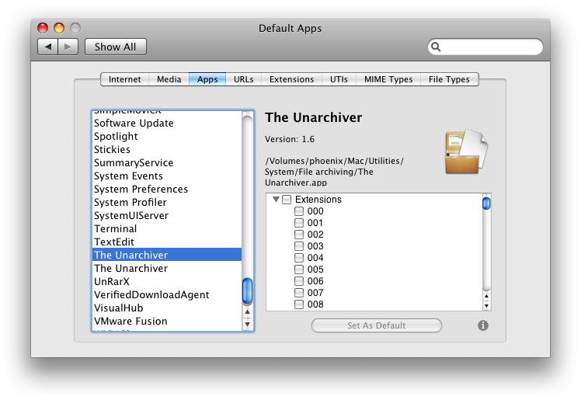
Task: Click the extensions list scroll down arrow
Action: pyautogui.click(x=486, y=306)
